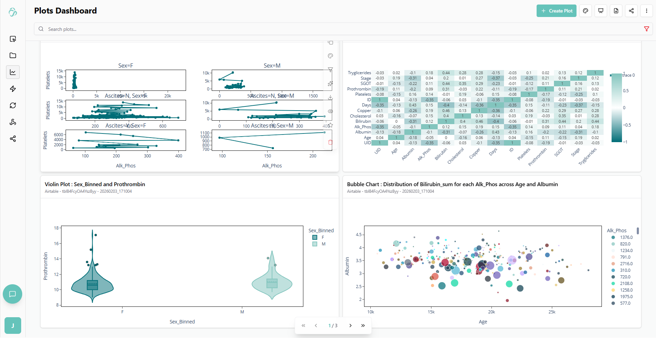Click the file export icon in the top toolbar
This screenshot has width=656, height=338.
tap(616, 11)
